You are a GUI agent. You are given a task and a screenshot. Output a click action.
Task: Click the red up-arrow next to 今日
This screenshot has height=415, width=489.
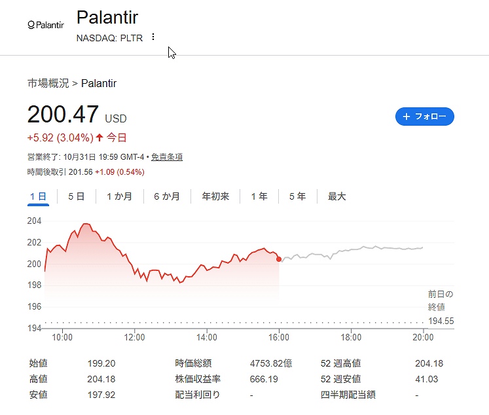[x=100, y=137]
